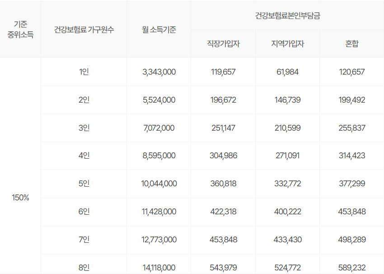Click income value 14,118,000
384x274 pixels.
(159, 268)
